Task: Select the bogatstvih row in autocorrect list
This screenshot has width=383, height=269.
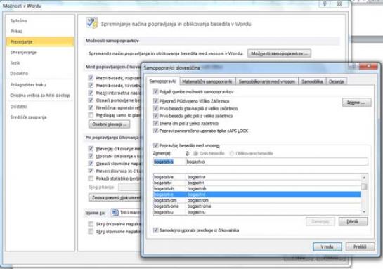Action: pyautogui.click(x=257, y=189)
